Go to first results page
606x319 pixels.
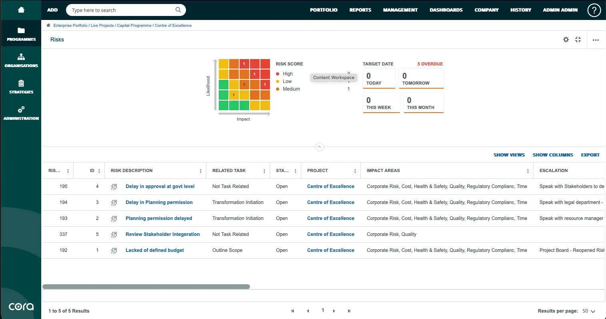pyautogui.click(x=293, y=311)
